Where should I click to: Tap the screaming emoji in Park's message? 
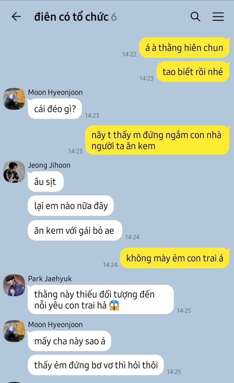[x=114, y=305]
